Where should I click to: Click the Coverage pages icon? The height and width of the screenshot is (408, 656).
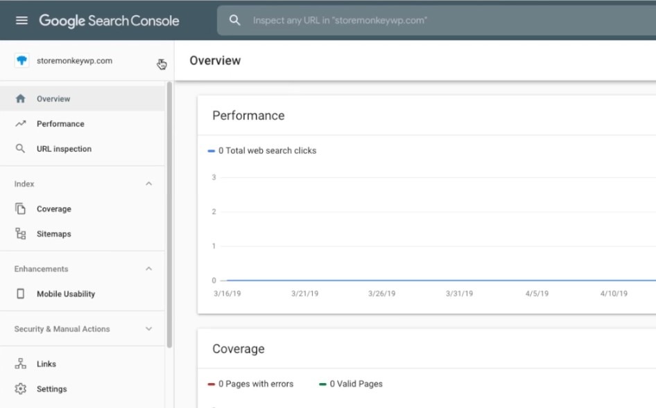[21, 209]
